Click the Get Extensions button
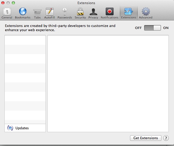This screenshot has width=174, height=146. coord(145,138)
